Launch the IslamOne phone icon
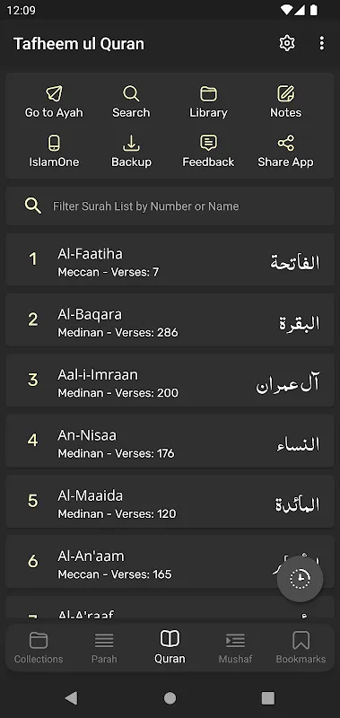This screenshot has height=718, width=340. click(x=54, y=143)
